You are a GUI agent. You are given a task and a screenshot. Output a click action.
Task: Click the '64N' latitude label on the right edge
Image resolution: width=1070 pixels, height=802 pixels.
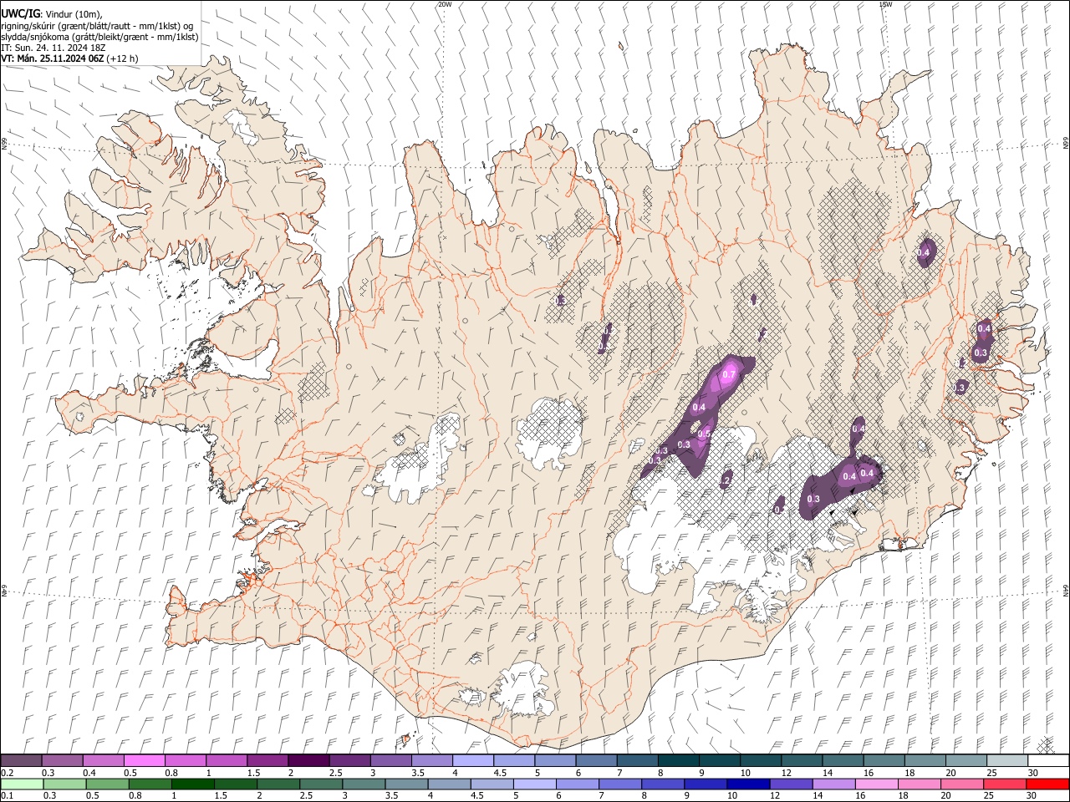pos(1066,591)
